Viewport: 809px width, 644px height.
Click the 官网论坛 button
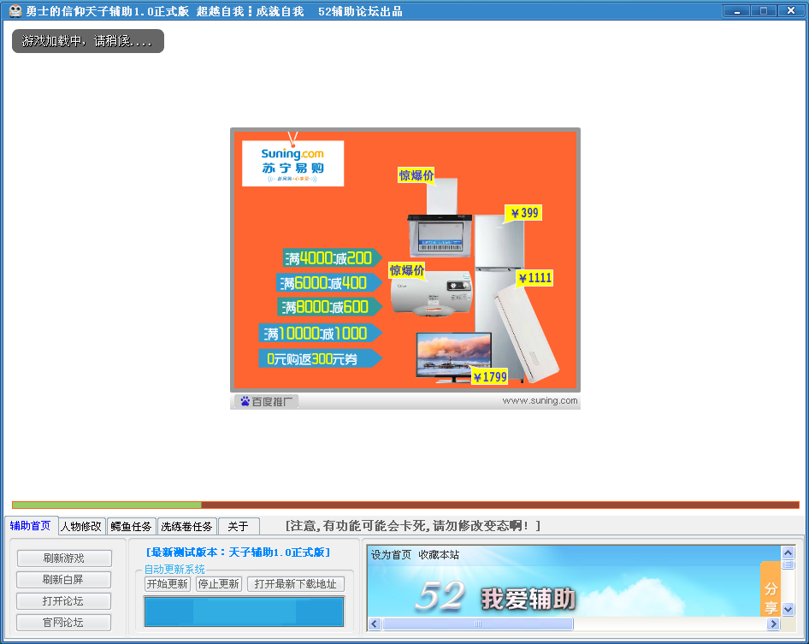click(64, 623)
